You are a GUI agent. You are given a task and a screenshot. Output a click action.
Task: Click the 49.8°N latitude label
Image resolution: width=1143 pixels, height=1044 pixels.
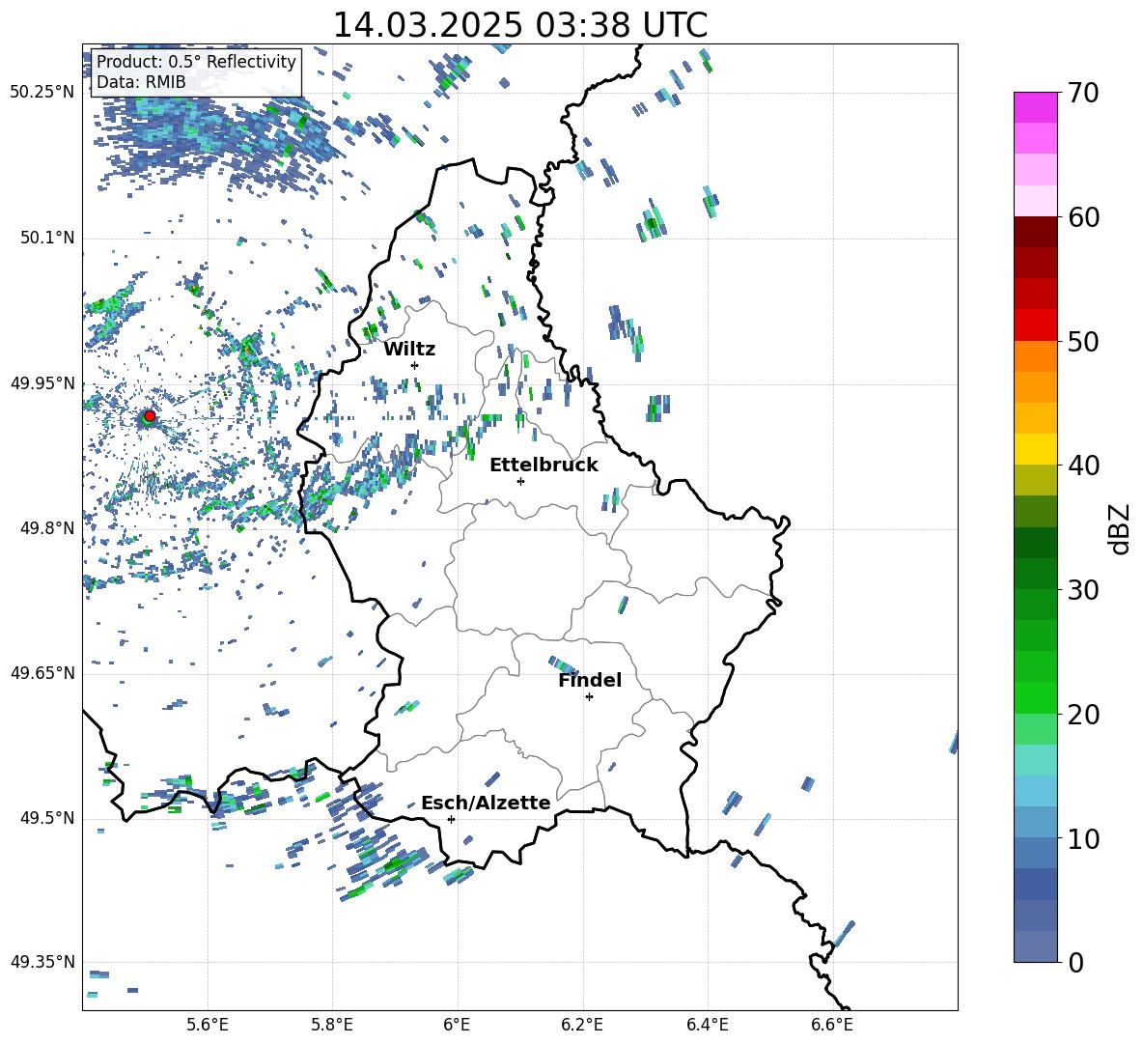pyautogui.click(x=46, y=528)
